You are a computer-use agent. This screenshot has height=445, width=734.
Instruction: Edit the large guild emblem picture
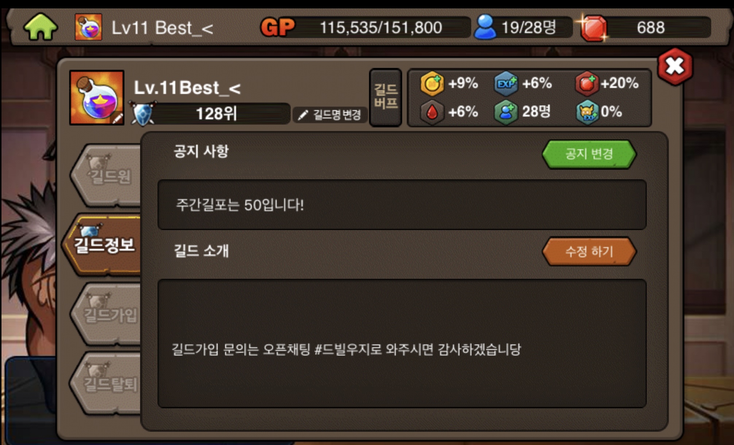coord(97,97)
